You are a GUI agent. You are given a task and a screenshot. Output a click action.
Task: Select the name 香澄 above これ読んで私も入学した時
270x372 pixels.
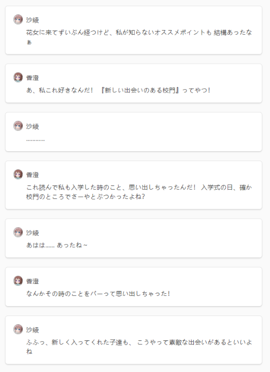pos(33,175)
